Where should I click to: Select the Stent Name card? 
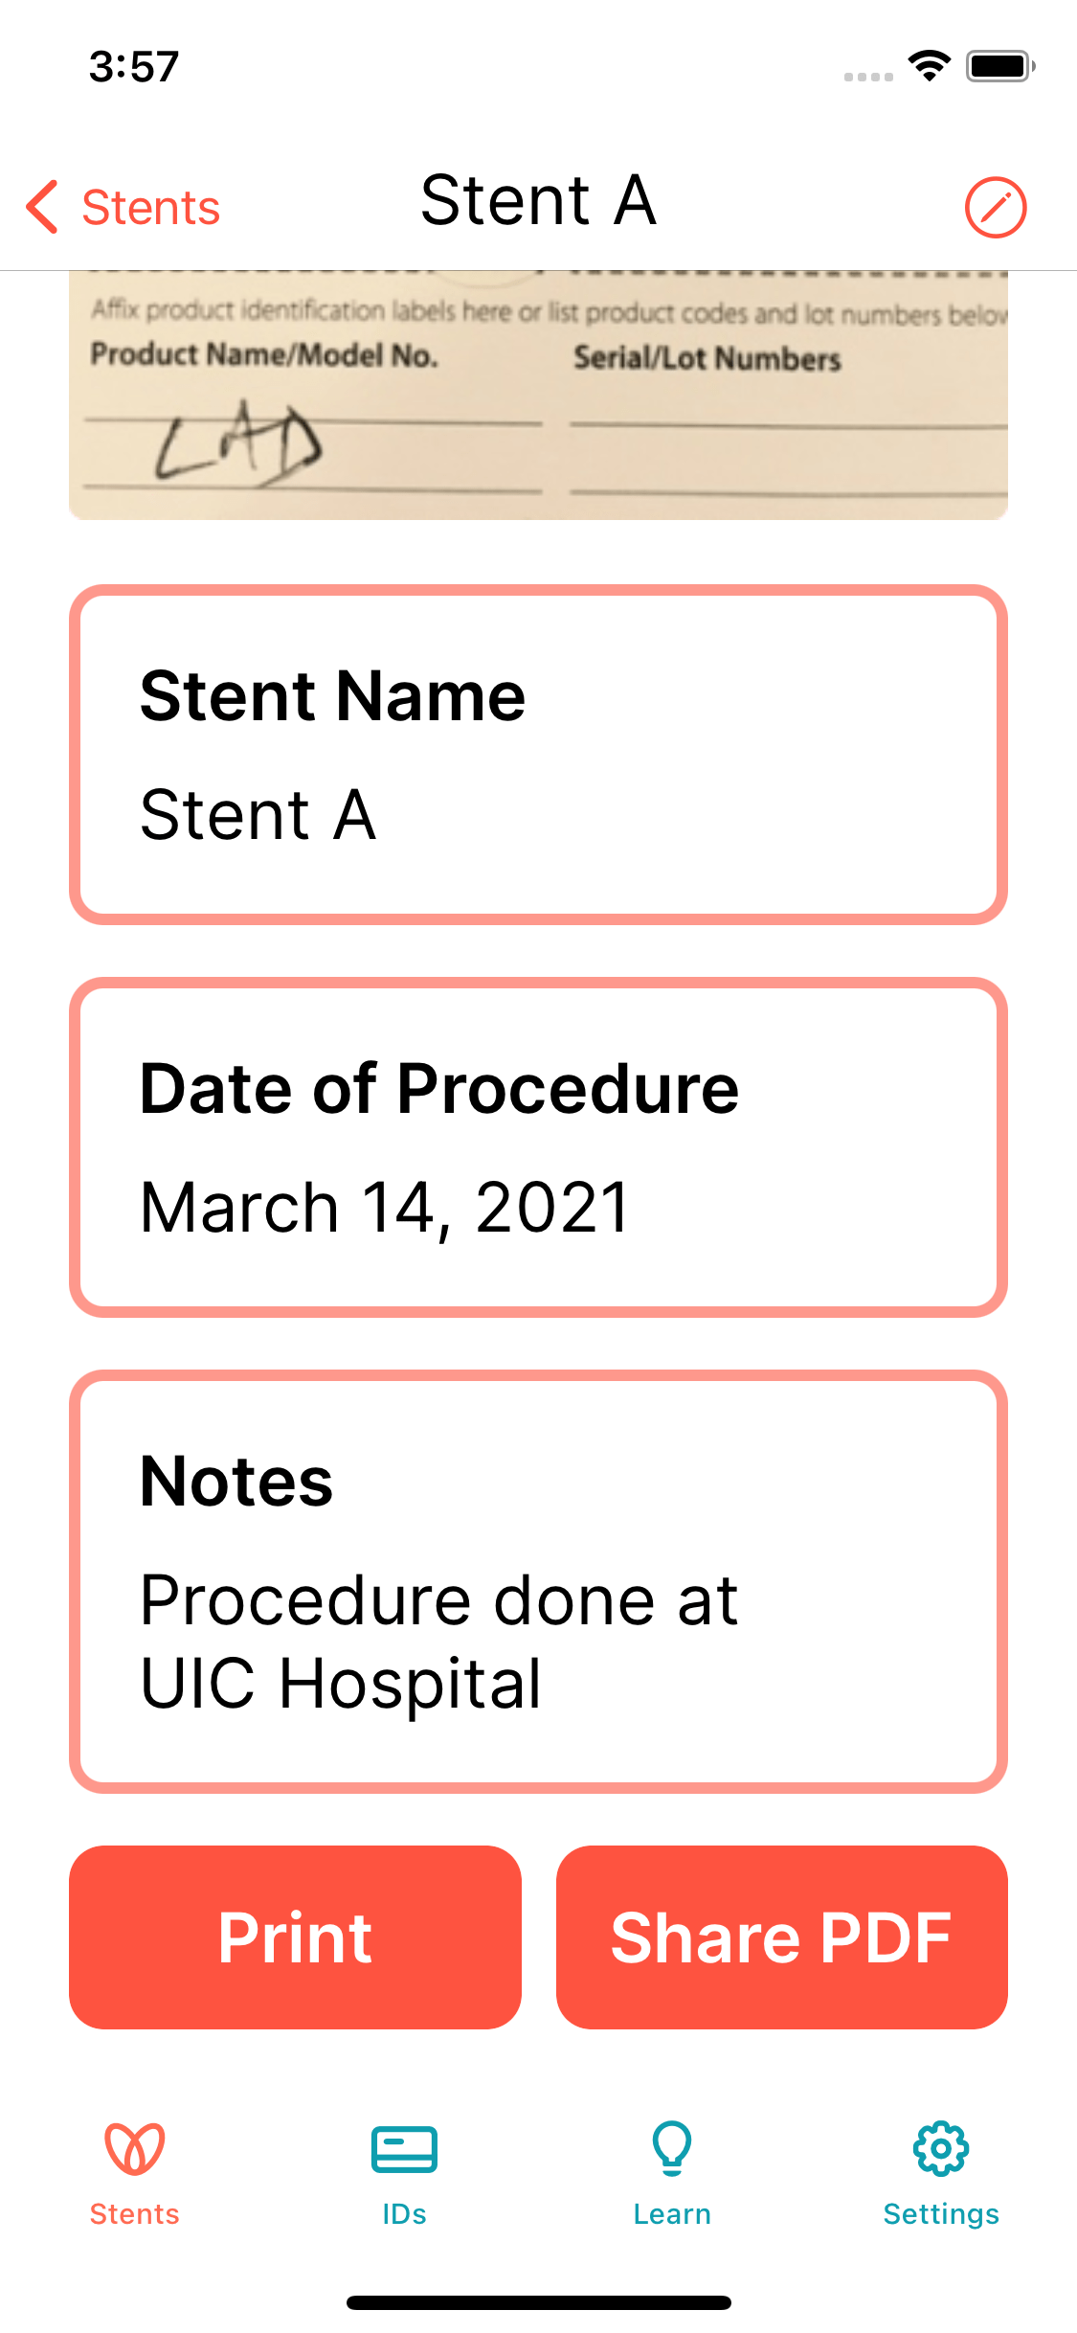click(538, 755)
